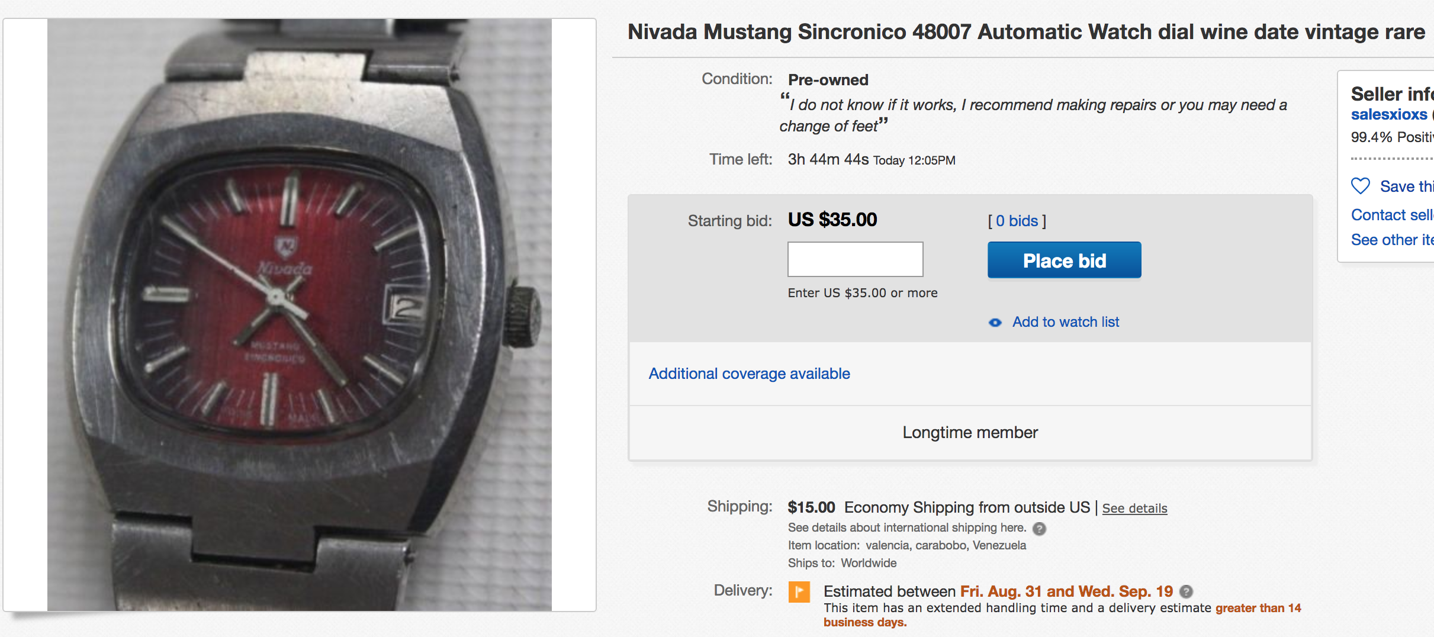Click See other items link
Screen dimensions: 1434x637
coord(1391,240)
